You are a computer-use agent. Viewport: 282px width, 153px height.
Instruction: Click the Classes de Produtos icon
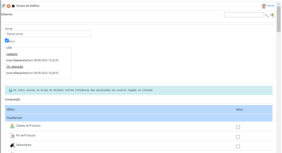[12, 126]
